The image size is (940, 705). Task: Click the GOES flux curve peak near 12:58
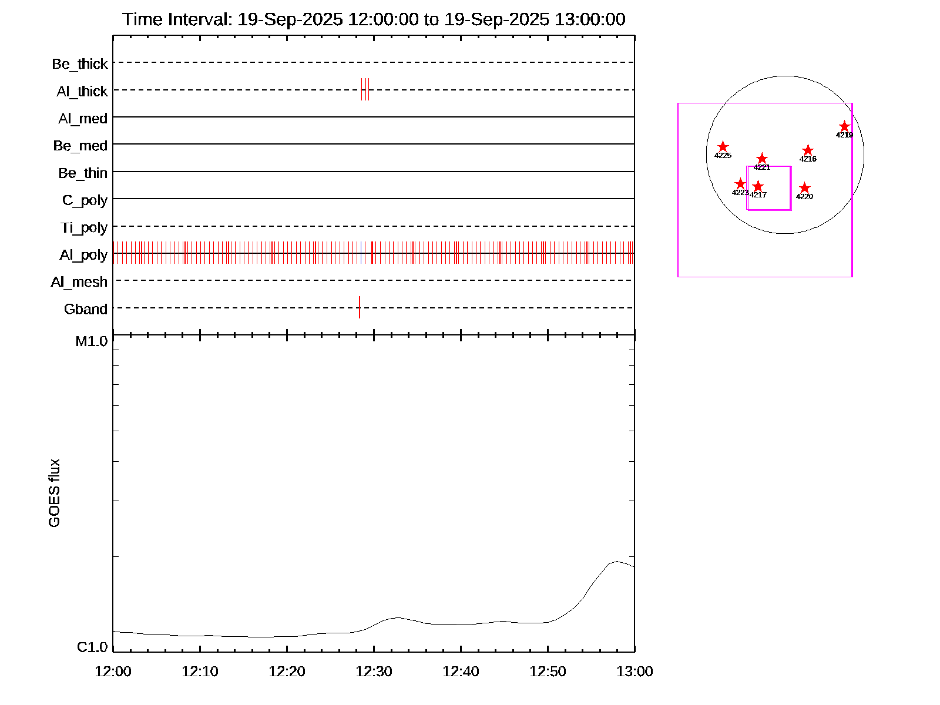coord(616,561)
